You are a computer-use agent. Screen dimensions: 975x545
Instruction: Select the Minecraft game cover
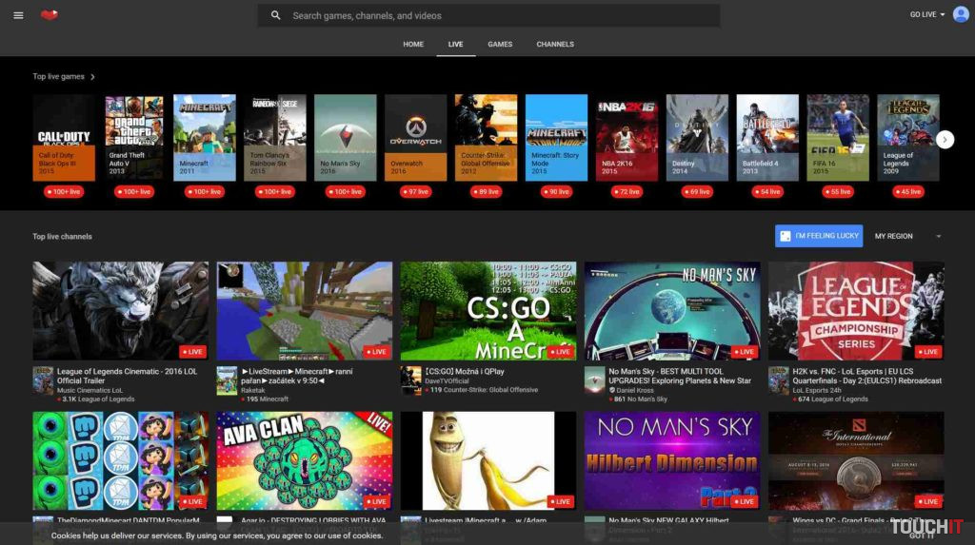205,137
